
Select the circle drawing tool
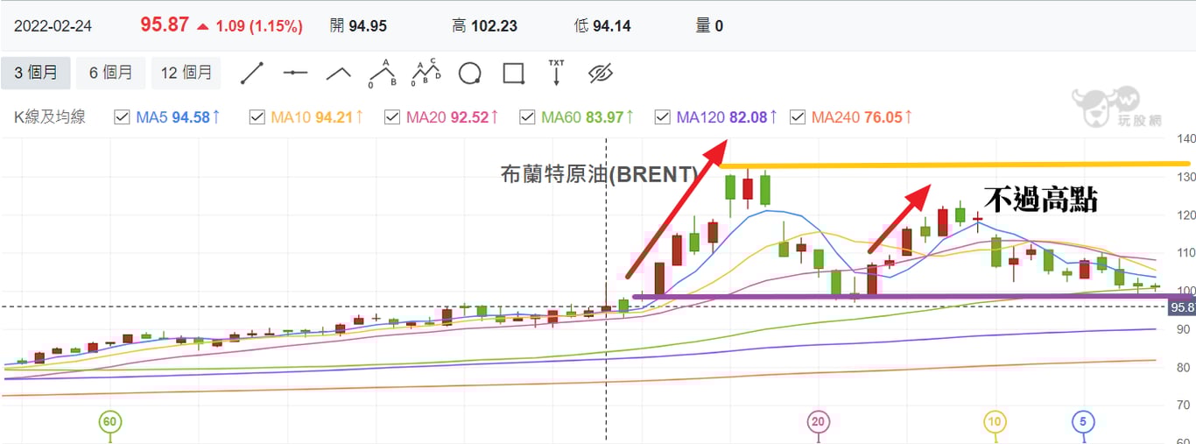coord(470,73)
